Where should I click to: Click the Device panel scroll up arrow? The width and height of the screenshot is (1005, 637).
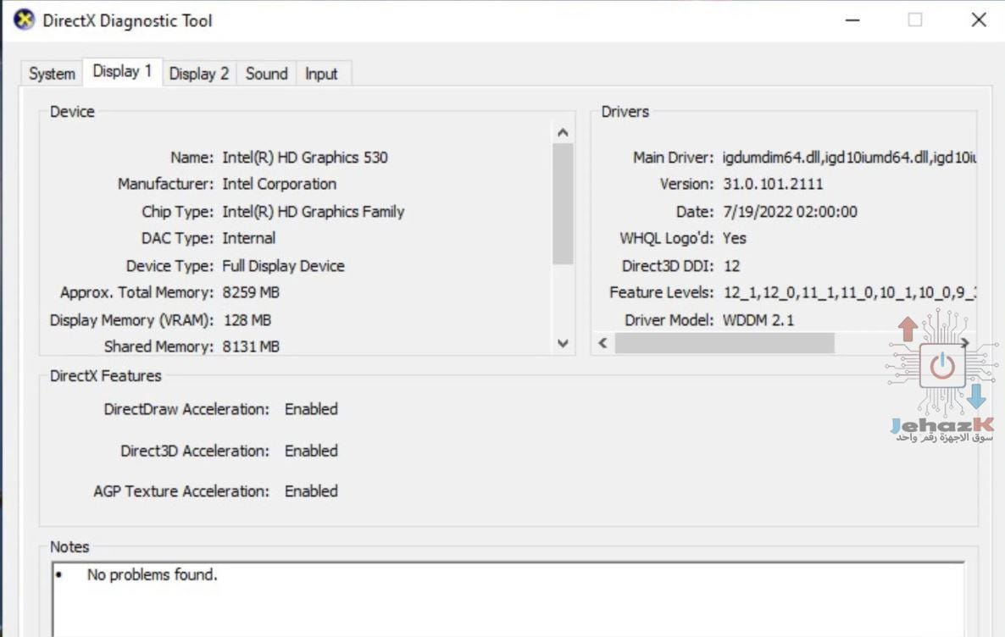(563, 133)
